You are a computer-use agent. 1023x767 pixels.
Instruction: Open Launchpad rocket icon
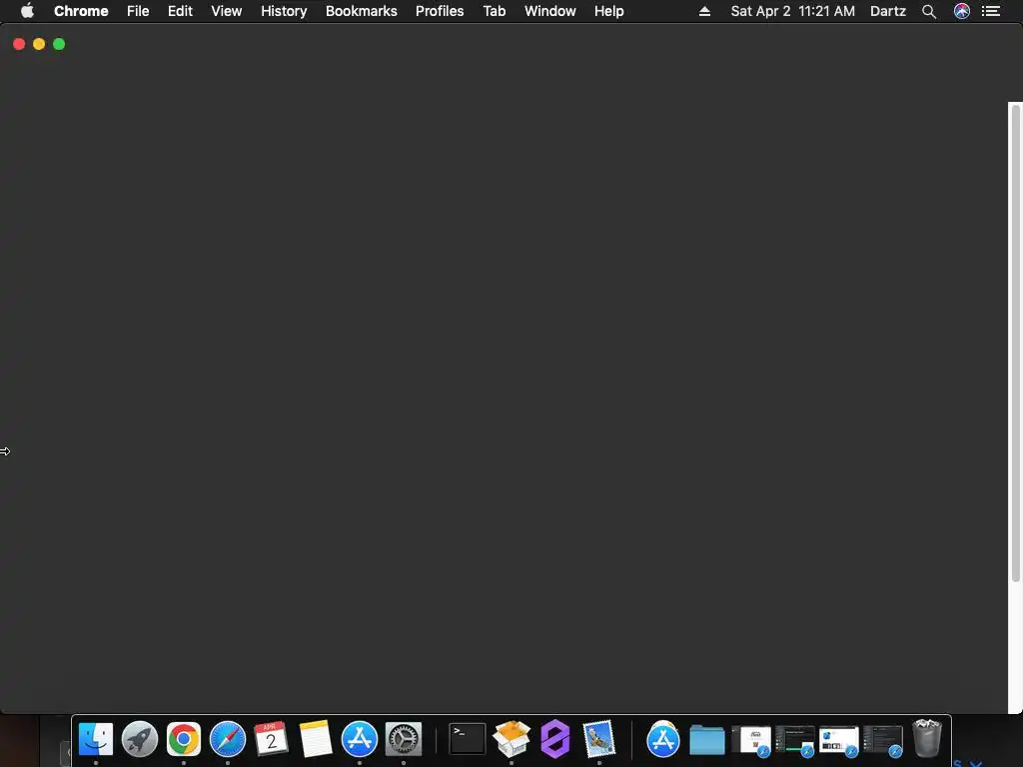[140, 740]
